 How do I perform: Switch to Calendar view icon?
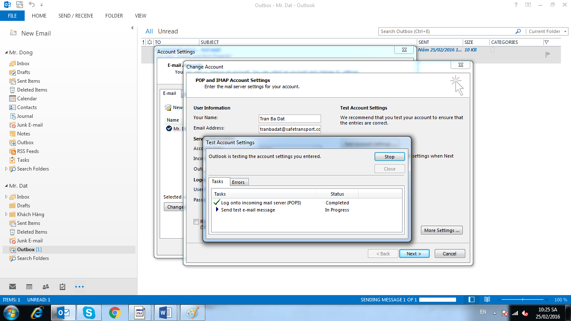(x=29, y=287)
